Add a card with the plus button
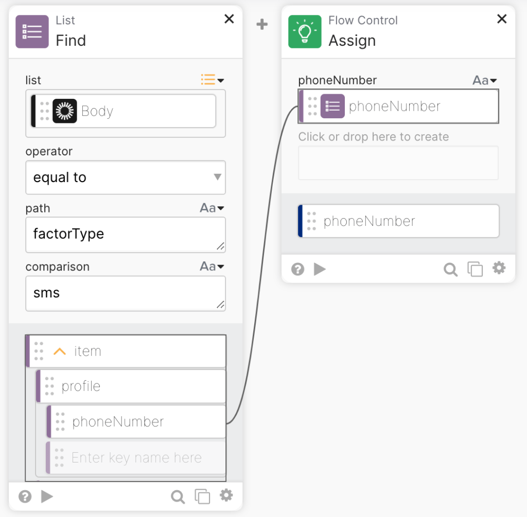Viewport: 527px width, 517px height. 262,24
